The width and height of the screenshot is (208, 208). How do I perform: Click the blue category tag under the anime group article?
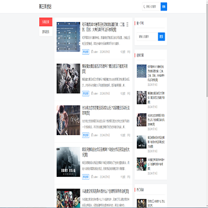pos(86,94)
